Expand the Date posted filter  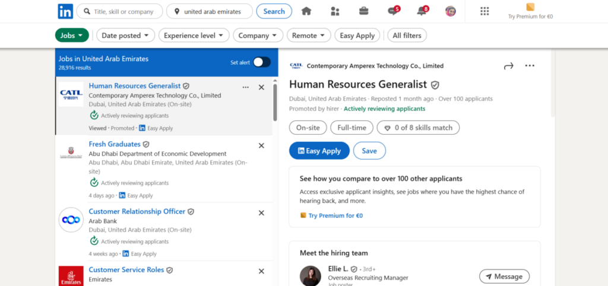click(x=125, y=36)
